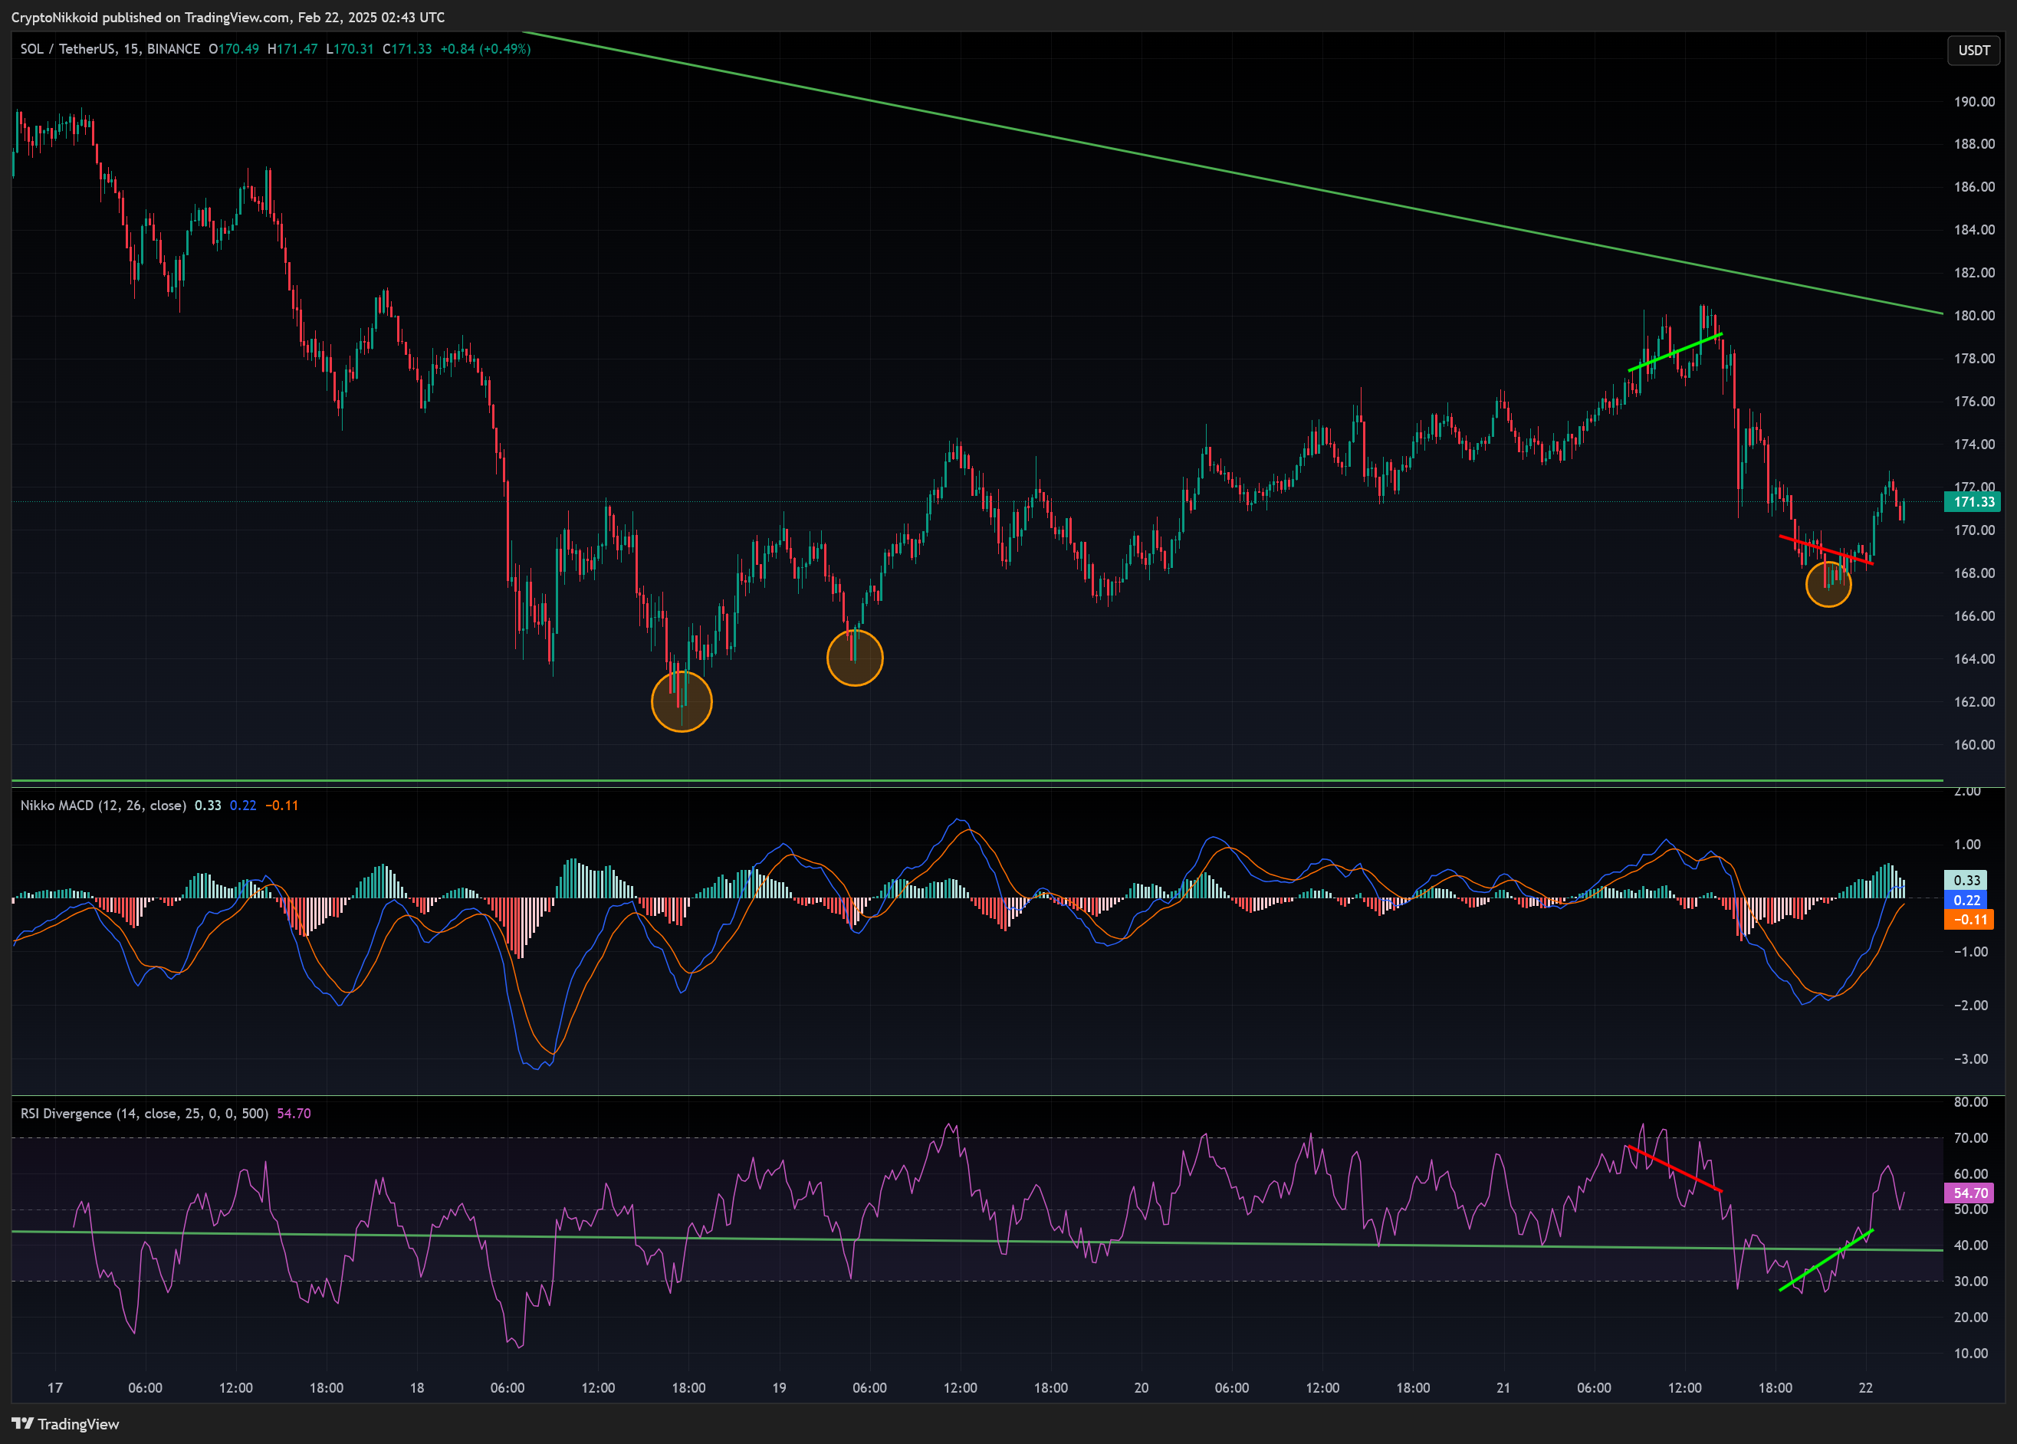The width and height of the screenshot is (2017, 1444).
Task: Click the open value O170.49
Action: [x=234, y=49]
